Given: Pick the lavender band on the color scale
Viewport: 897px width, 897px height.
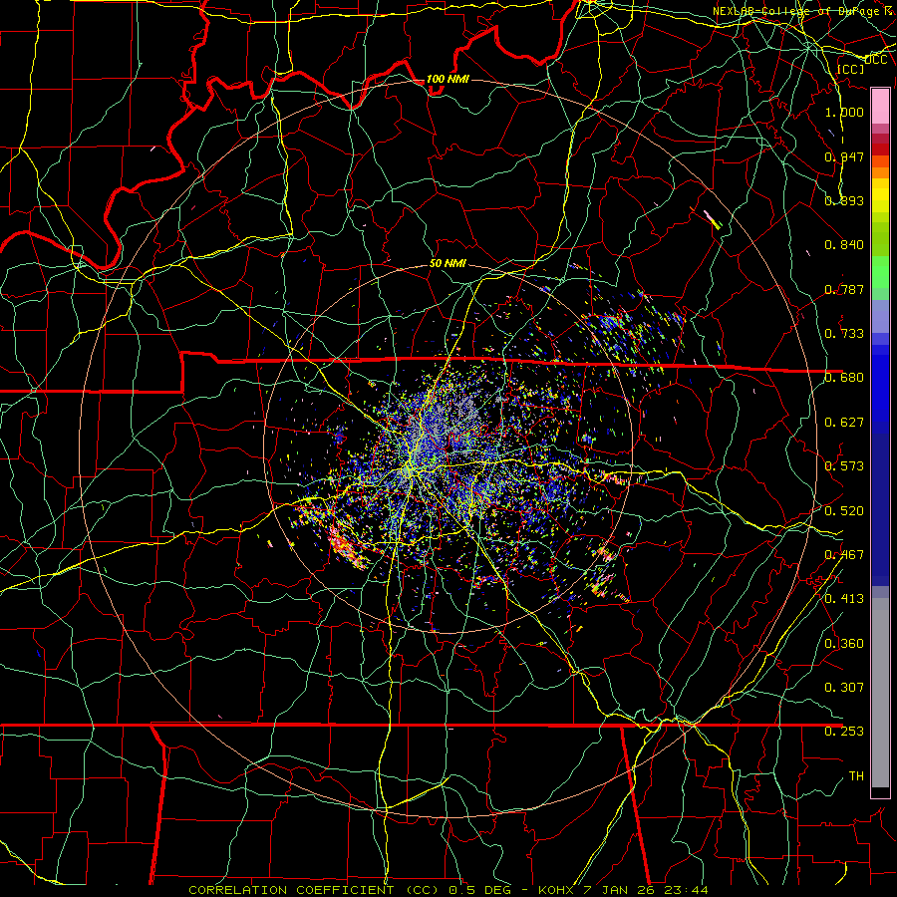Looking at the screenshot, I should [x=880, y=316].
